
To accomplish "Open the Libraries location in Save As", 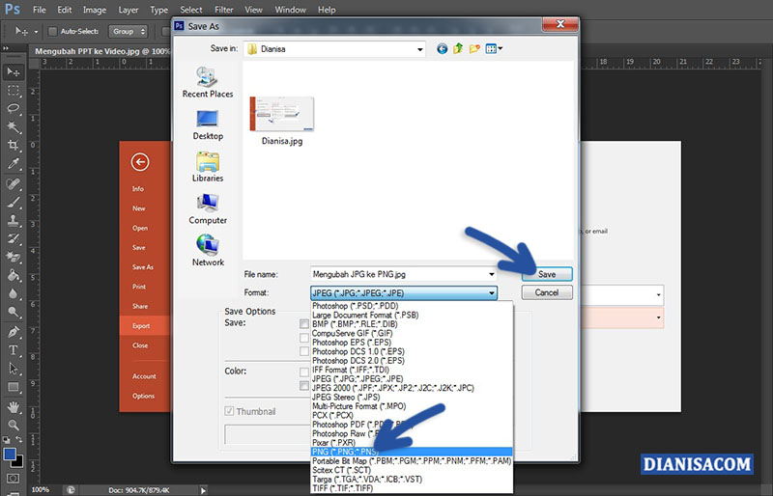I will [x=208, y=168].
